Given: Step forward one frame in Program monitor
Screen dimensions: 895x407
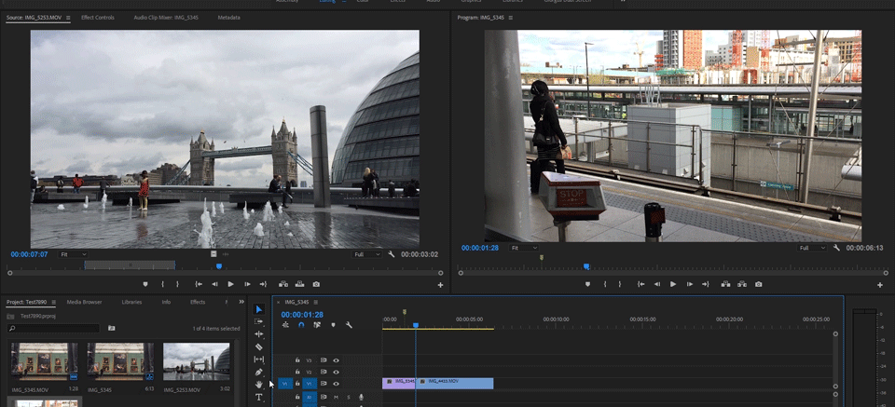Looking at the screenshot, I should (690, 284).
